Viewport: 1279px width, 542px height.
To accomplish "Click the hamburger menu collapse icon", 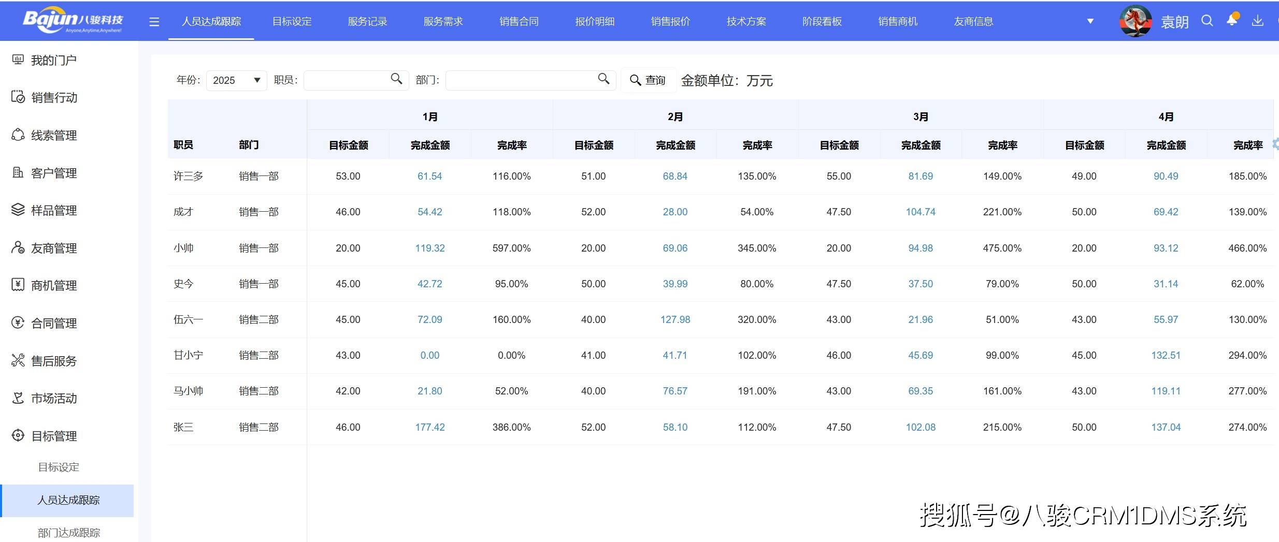I will 154,22.
